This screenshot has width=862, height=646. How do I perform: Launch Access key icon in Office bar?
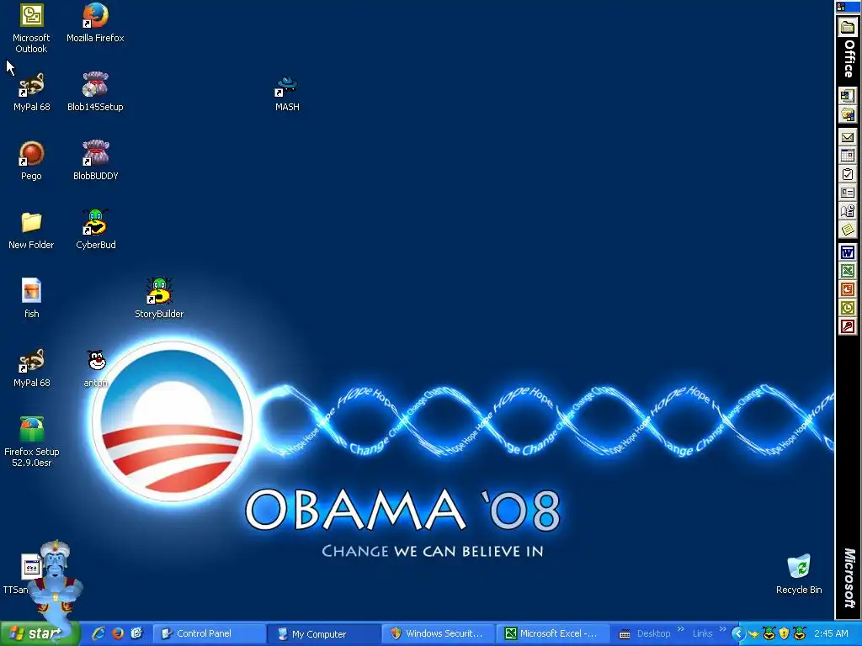(847, 326)
